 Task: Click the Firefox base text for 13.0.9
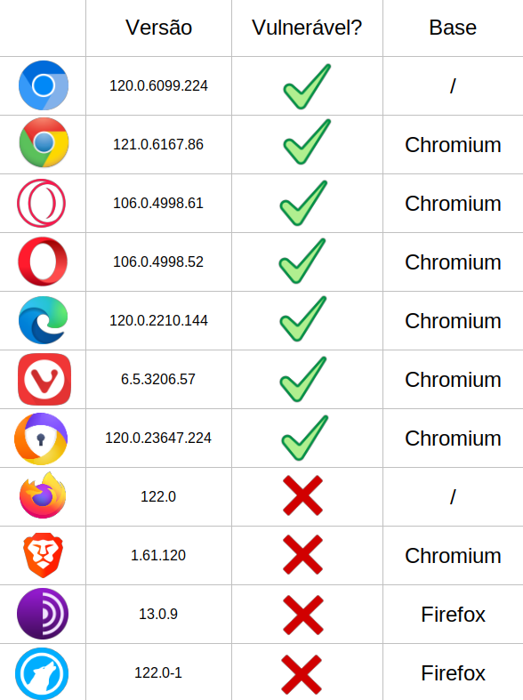453,615
